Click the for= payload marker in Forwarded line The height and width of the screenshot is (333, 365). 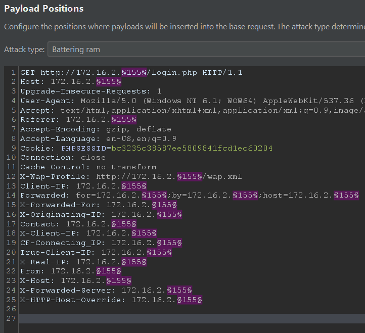click(154, 195)
